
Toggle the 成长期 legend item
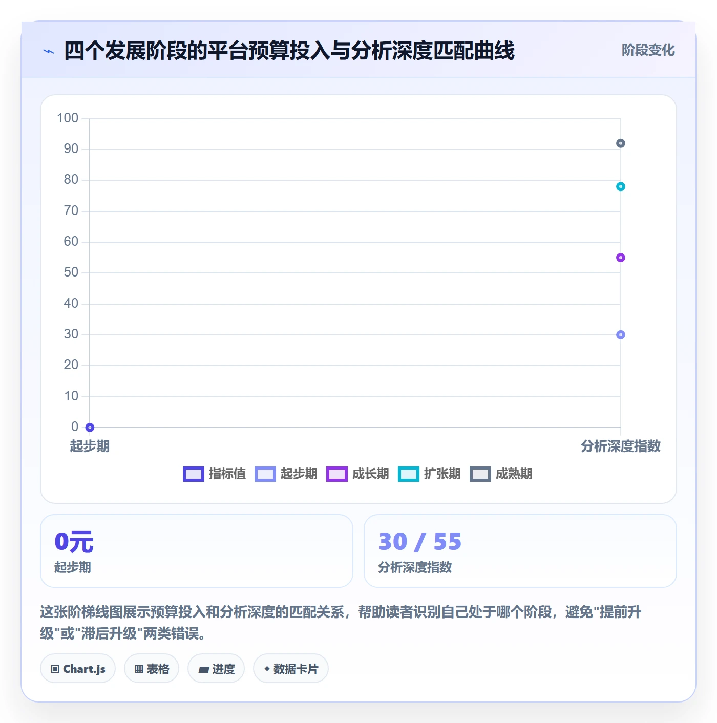click(x=357, y=474)
